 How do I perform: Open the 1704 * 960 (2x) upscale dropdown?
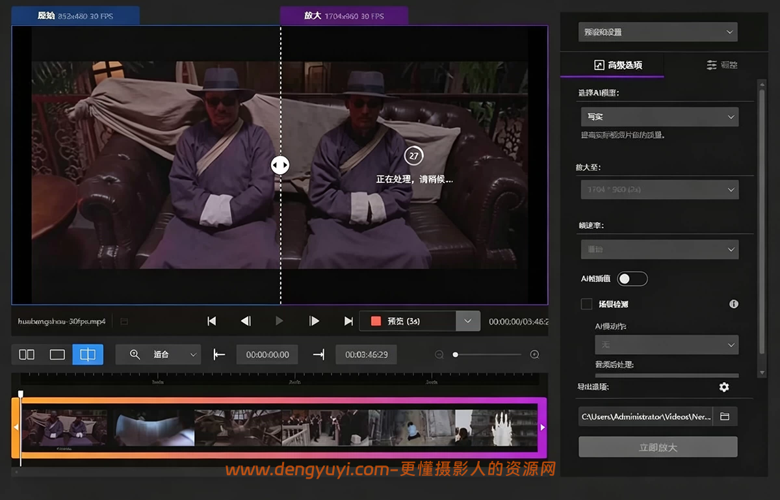pos(659,189)
